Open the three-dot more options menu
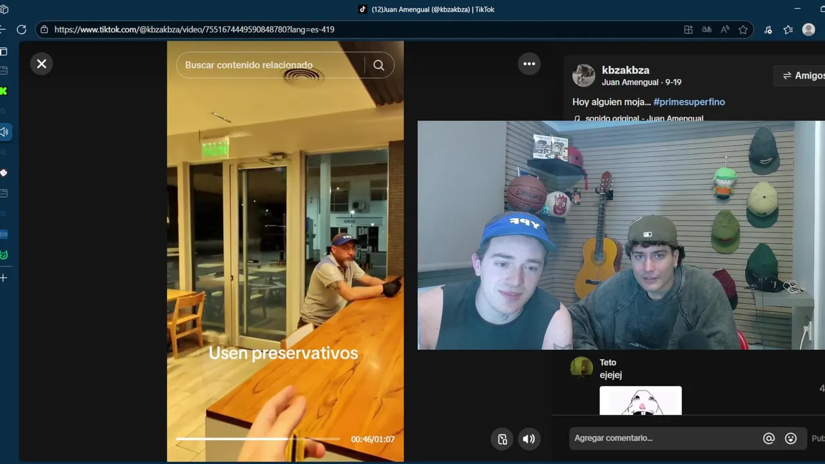This screenshot has width=825, height=464. coord(529,64)
